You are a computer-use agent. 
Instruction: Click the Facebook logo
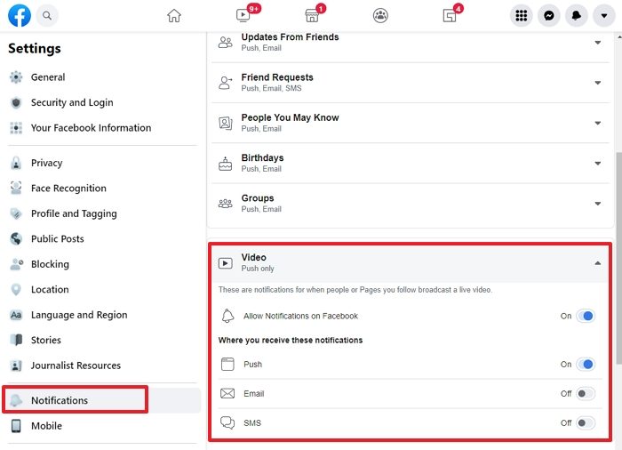19,15
